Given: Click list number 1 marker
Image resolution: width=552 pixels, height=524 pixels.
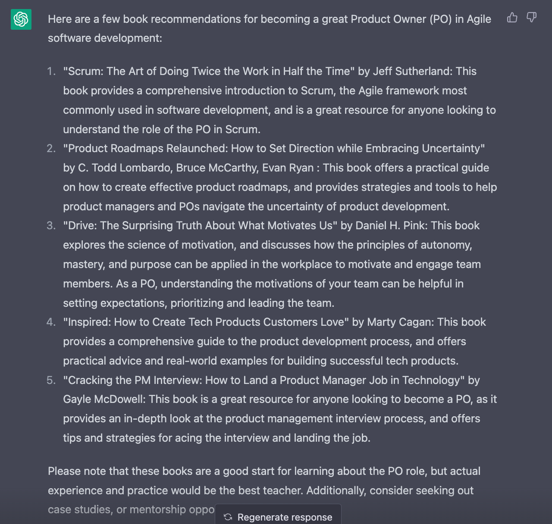Looking at the screenshot, I should pyautogui.click(x=52, y=71).
